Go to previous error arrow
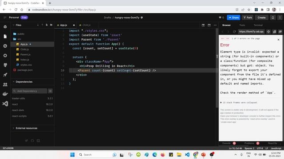This screenshot has height=159, width=284. tap(223, 38)
